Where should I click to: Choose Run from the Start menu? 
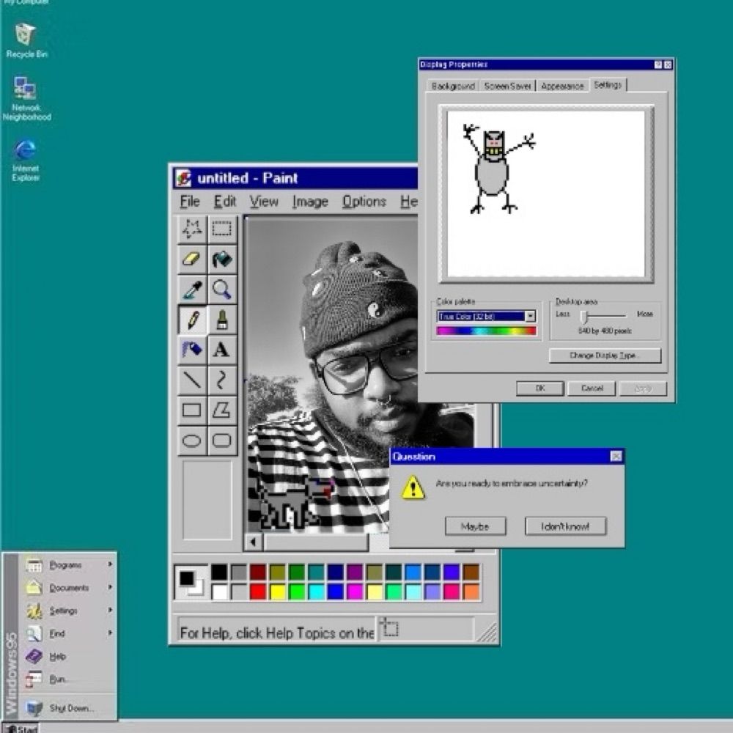(x=69, y=679)
